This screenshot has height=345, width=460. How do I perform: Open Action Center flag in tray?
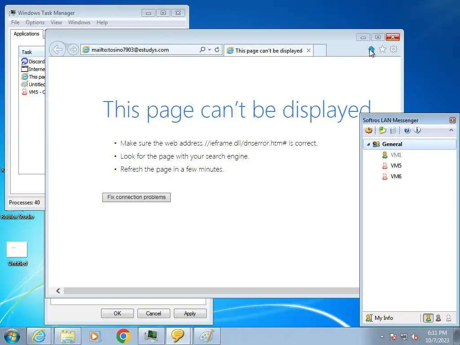(393, 336)
